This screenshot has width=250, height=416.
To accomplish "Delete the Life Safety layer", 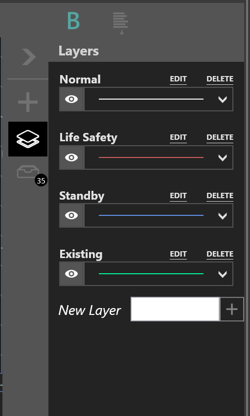I will tap(220, 138).
